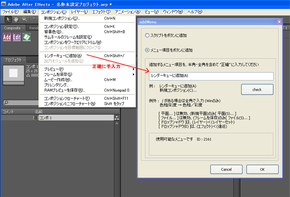Open the flowchart view icon in project panel
Screen dimensions: 290x197
[x=117, y=118]
